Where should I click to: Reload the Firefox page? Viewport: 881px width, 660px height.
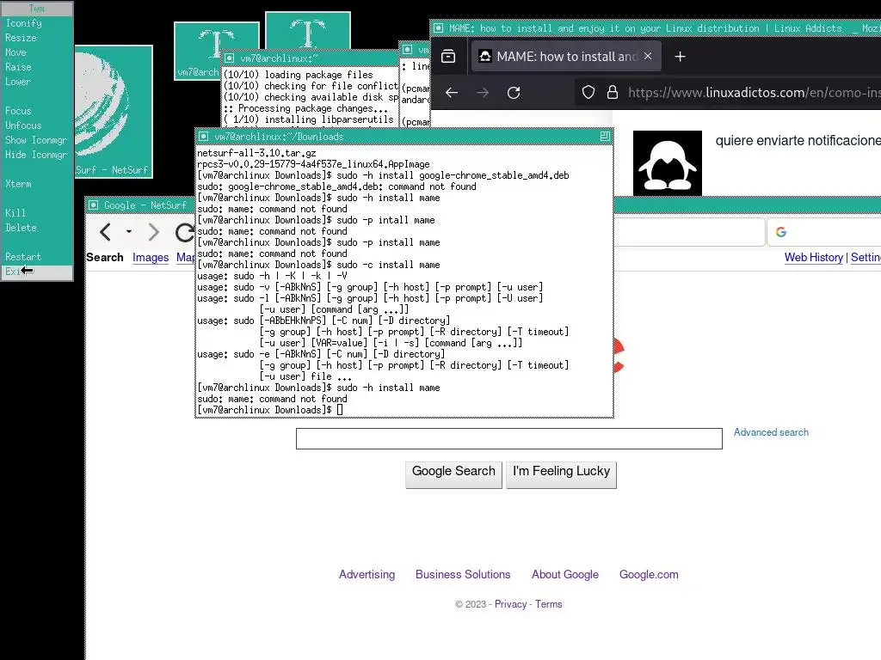514,93
